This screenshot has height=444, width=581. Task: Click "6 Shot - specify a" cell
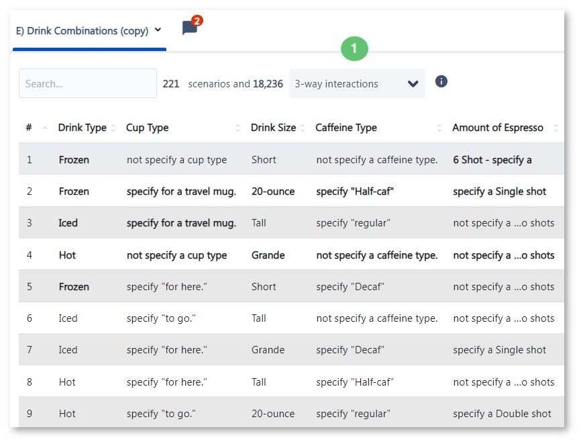(x=492, y=160)
